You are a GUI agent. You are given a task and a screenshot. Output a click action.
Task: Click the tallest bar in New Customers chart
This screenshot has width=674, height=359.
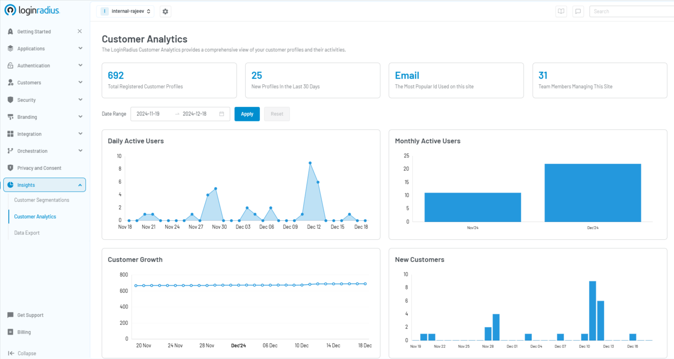click(592, 311)
